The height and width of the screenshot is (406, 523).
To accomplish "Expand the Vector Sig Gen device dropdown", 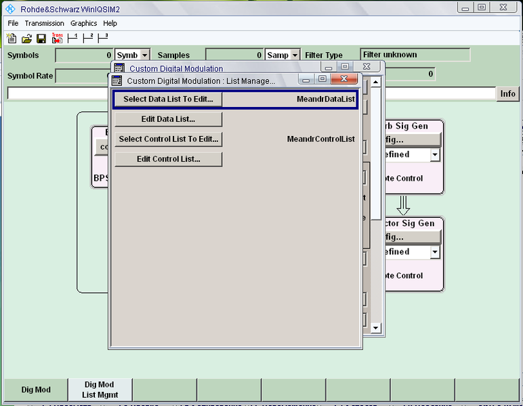I will tap(435, 252).
